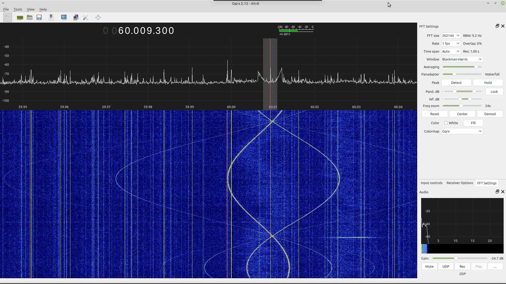
Task: Click the load settings folder icon
Action: pos(30,17)
